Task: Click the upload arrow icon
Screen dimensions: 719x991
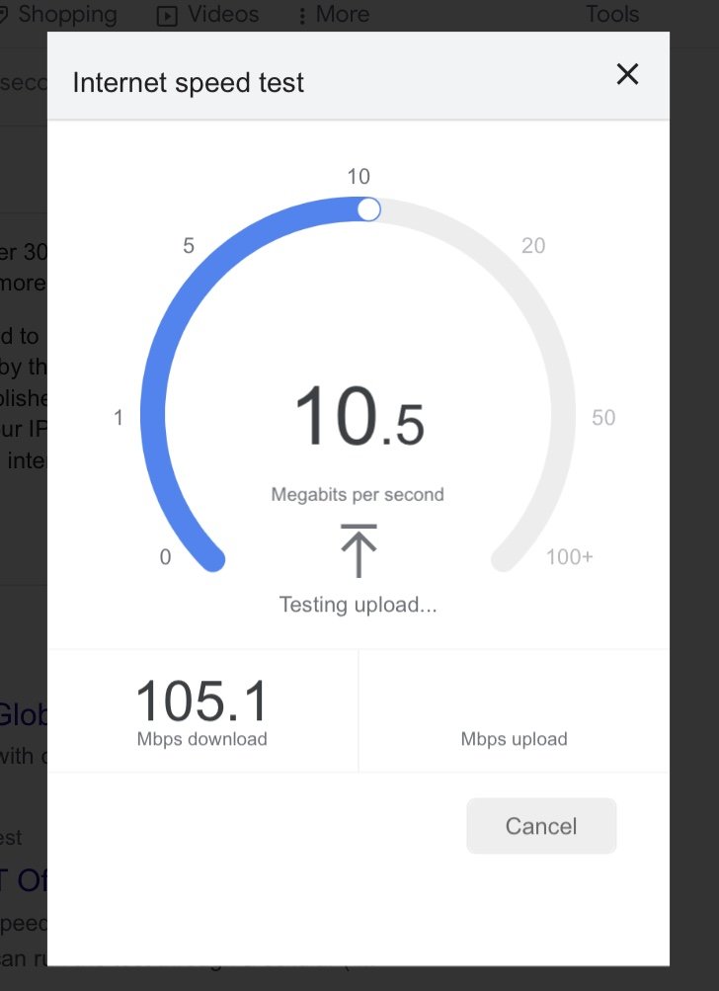Action: [359, 550]
